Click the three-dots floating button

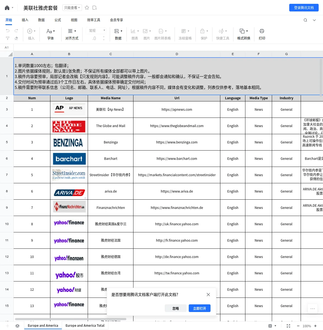click(x=313, y=309)
